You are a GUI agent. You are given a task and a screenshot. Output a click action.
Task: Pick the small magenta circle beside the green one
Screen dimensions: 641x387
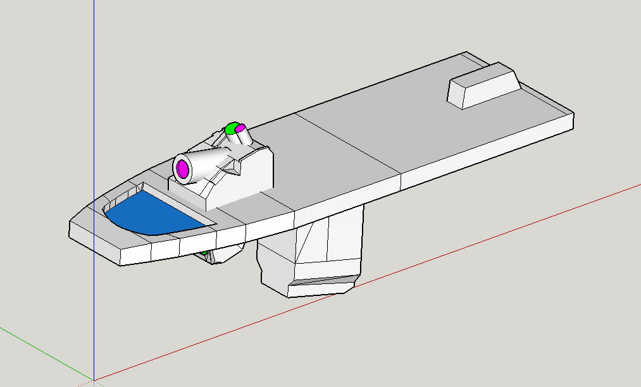240,128
